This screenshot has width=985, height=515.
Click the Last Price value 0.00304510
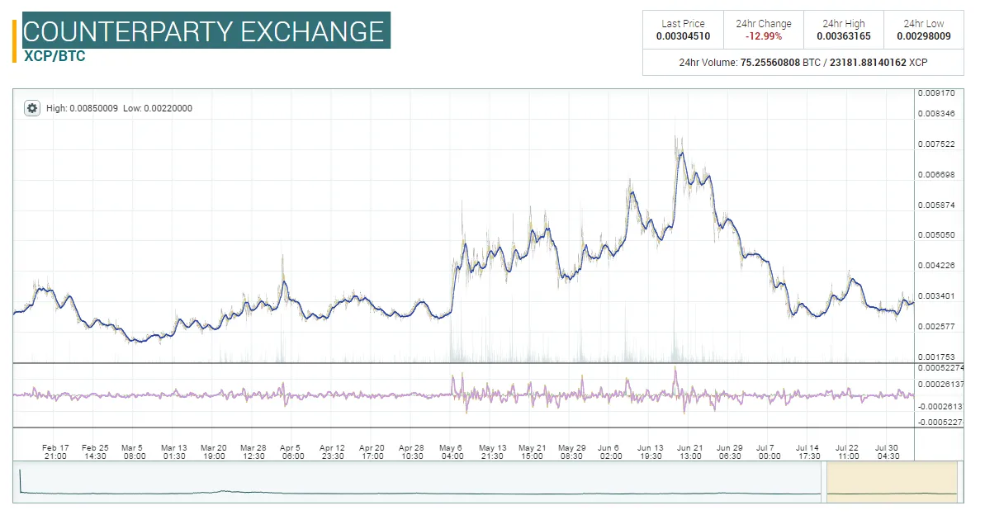683,36
